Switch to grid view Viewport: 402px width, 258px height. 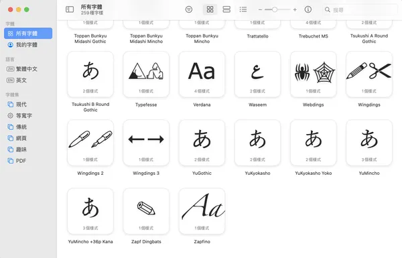click(x=210, y=9)
